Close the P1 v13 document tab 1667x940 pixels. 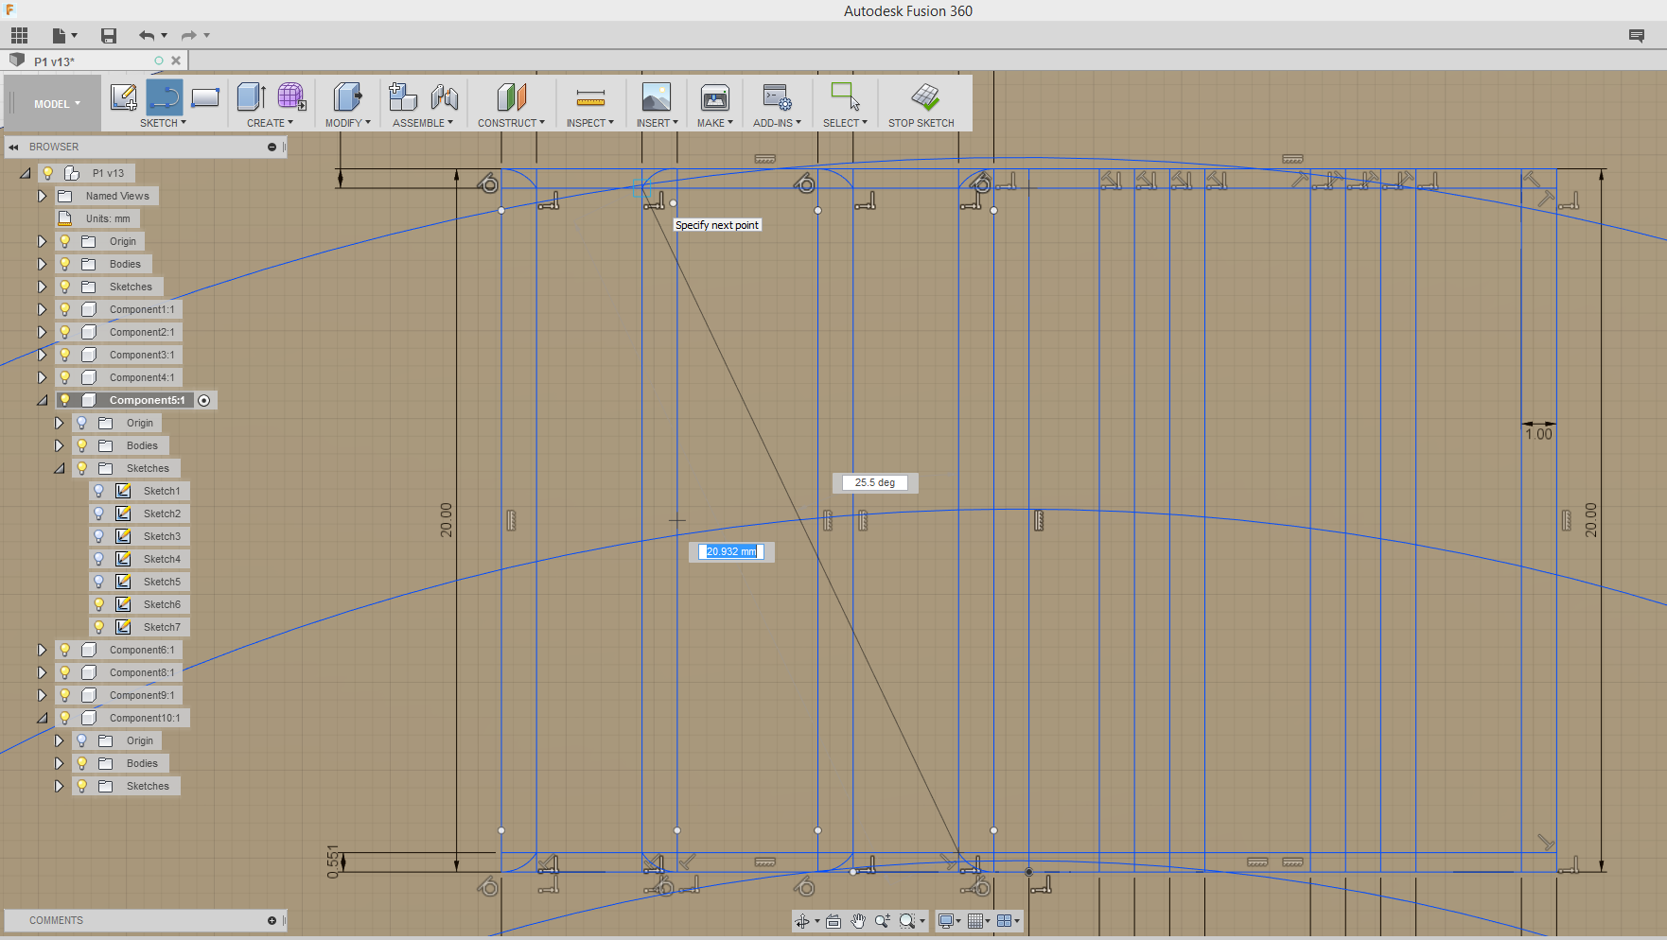click(x=176, y=61)
